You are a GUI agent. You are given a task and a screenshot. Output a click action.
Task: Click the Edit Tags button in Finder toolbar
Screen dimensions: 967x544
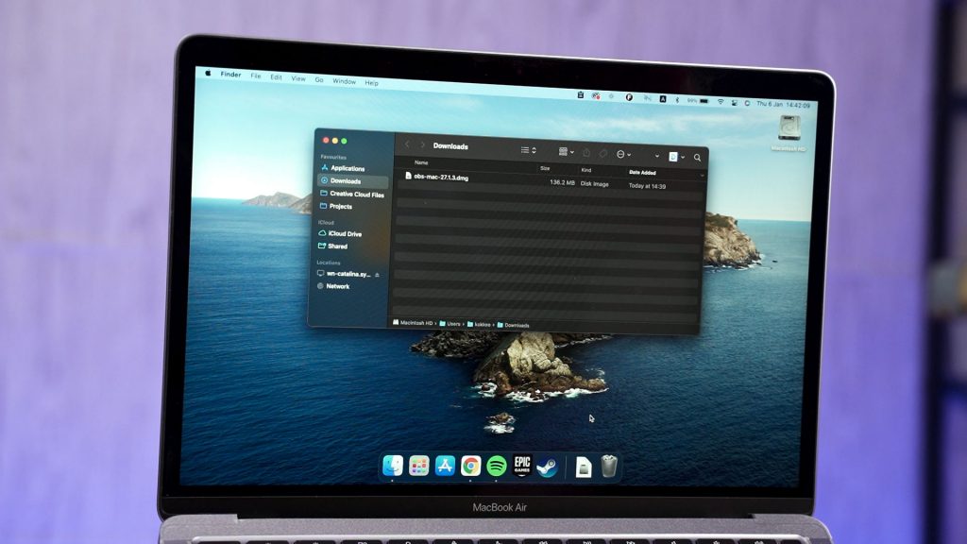click(x=603, y=153)
